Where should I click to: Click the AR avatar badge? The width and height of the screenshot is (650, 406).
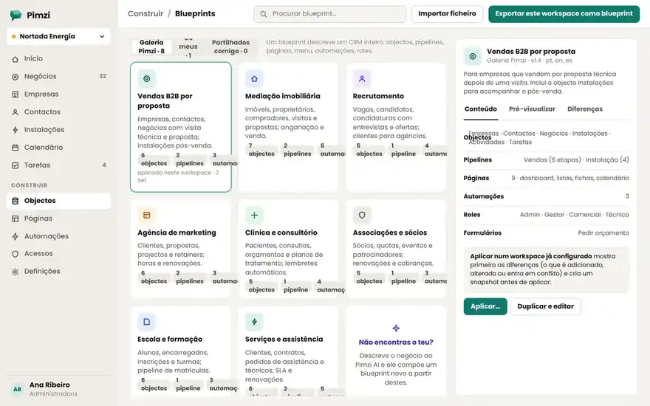click(x=18, y=390)
